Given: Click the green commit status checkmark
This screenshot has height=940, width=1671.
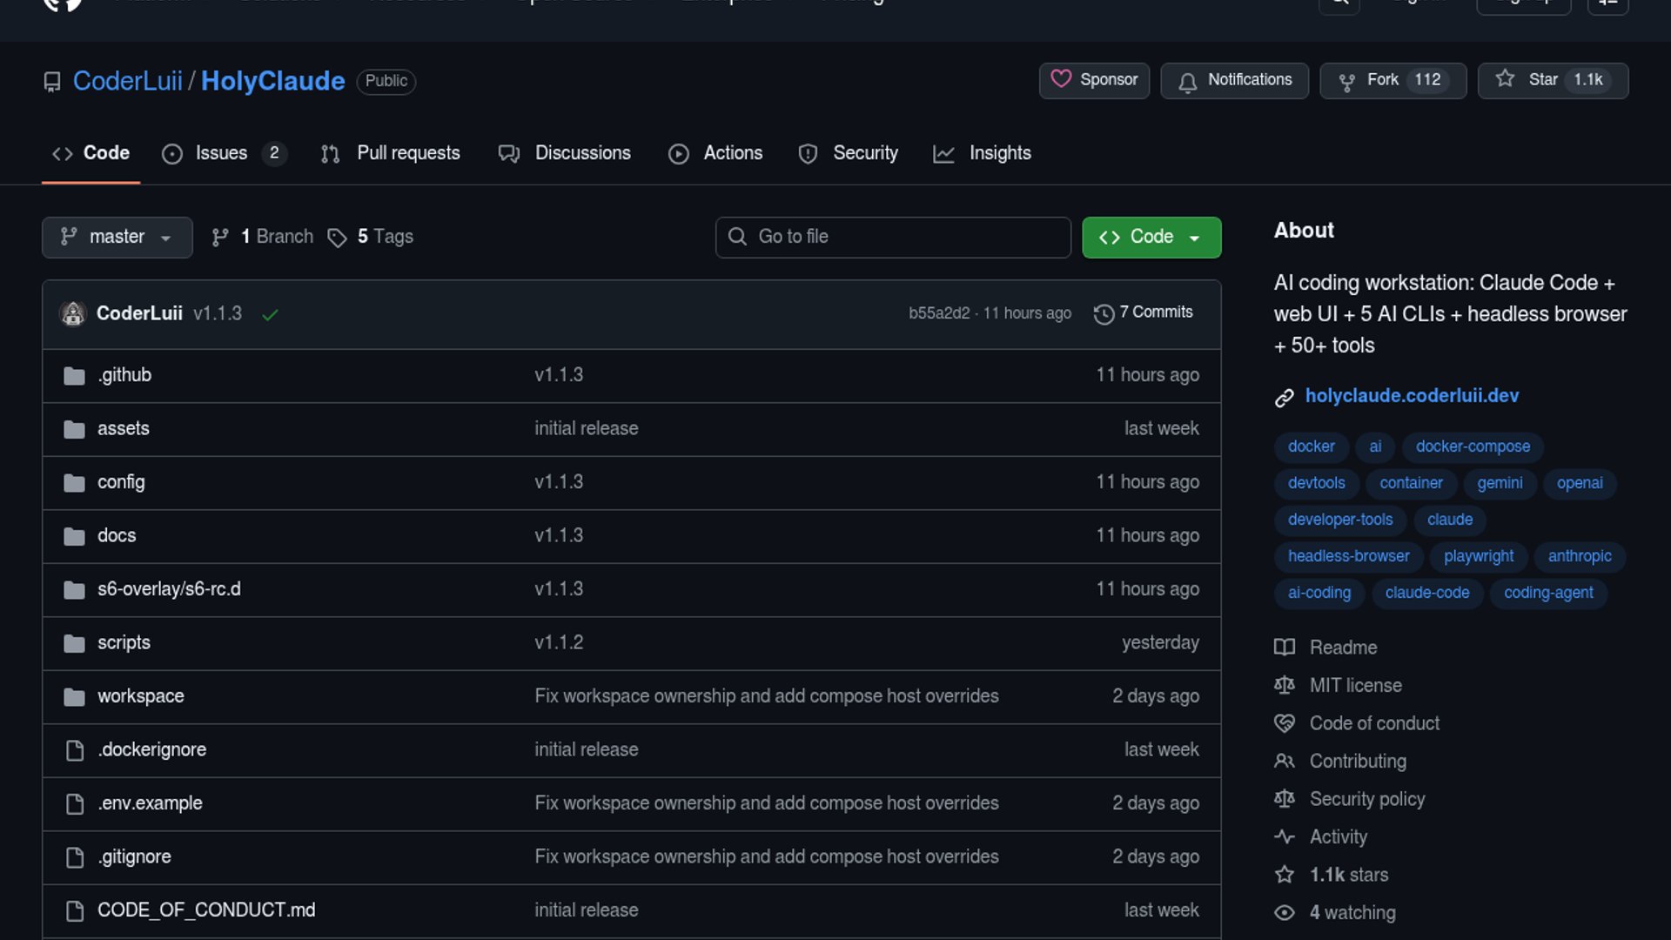Looking at the screenshot, I should 270,314.
